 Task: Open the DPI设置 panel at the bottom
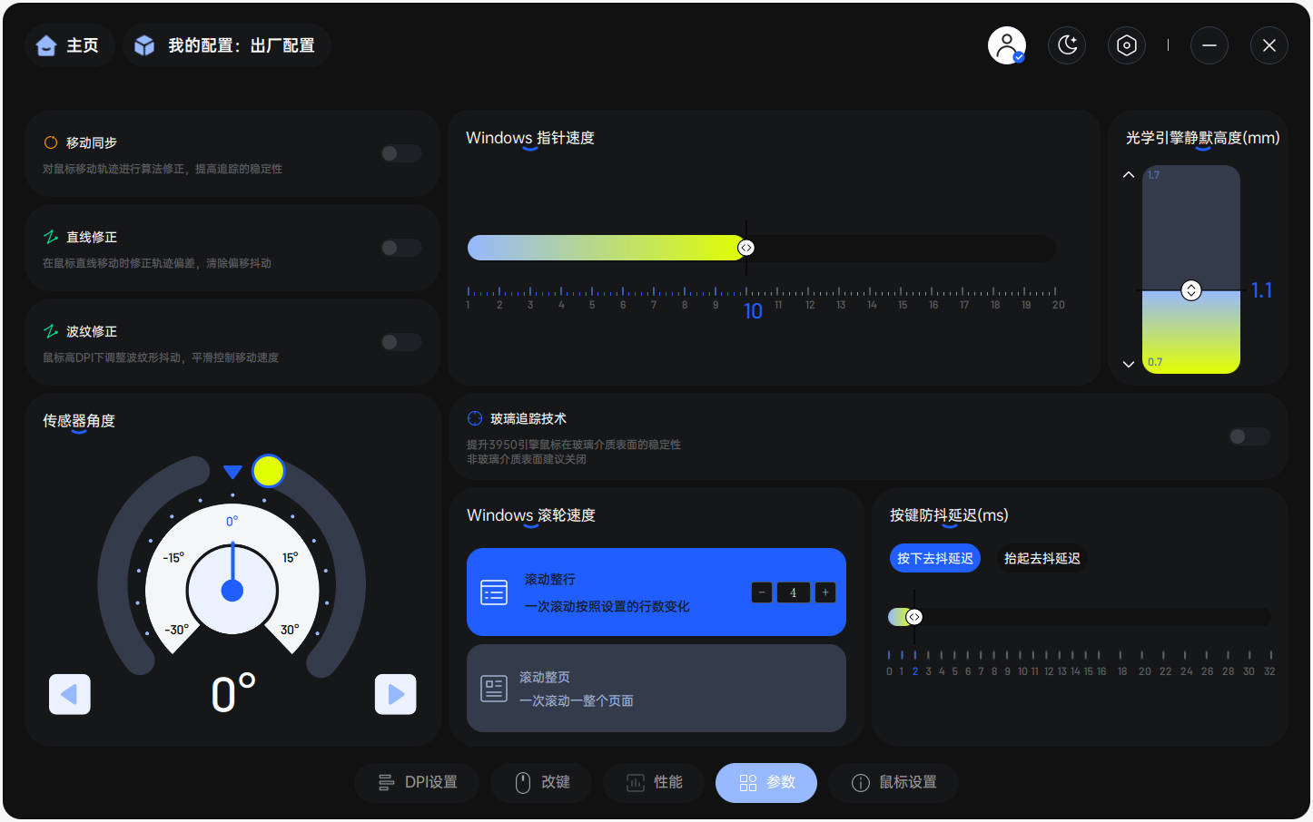point(417,782)
